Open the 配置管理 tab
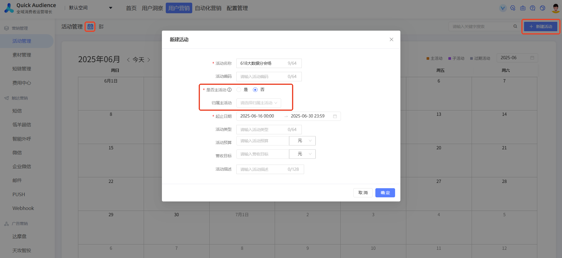562x258 pixels. pyautogui.click(x=237, y=8)
